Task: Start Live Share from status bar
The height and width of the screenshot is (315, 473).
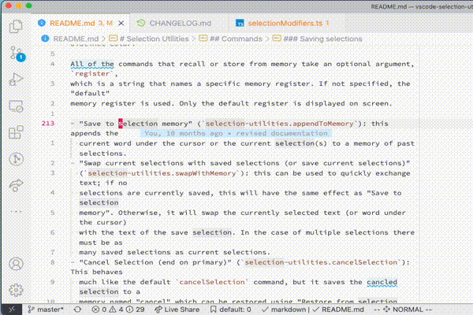Action: (x=177, y=309)
